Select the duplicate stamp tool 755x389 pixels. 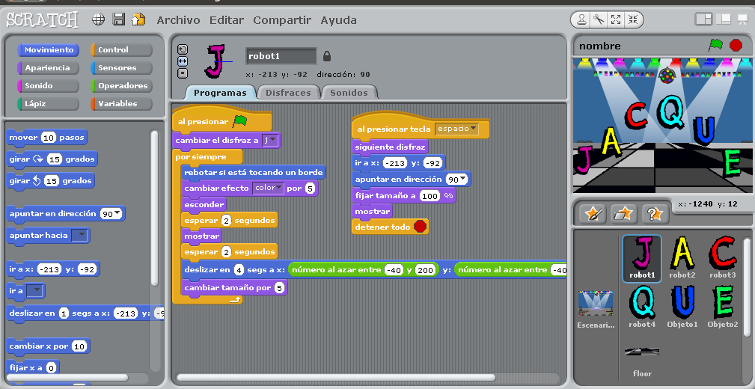tap(582, 19)
